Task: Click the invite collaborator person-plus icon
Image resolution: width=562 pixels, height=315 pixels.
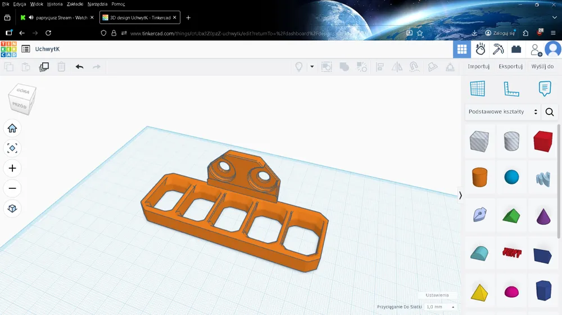Action: pyautogui.click(x=536, y=50)
